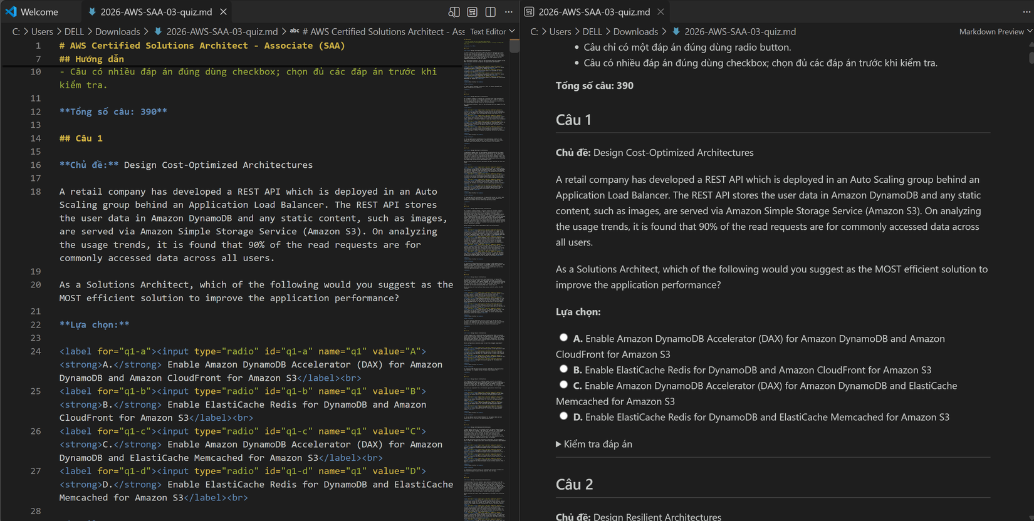
Task: Select radio option D Redis and Memcached
Action: pyautogui.click(x=563, y=416)
